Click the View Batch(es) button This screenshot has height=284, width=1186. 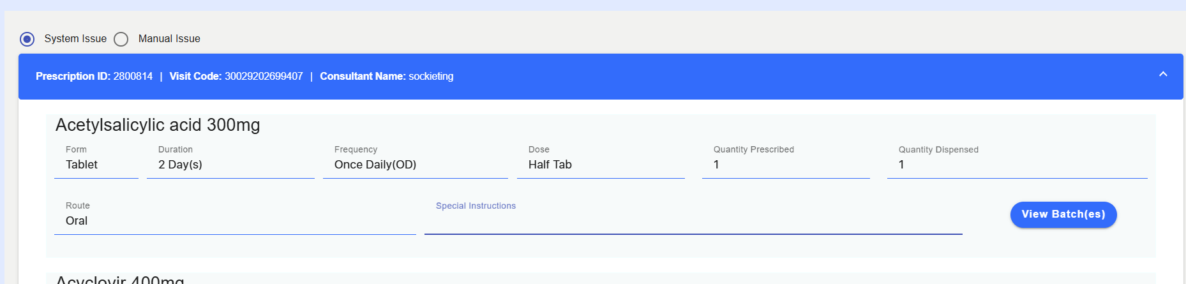1063,214
